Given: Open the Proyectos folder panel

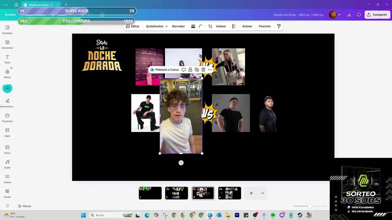Looking at the screenshot, I should click(7, 118).
